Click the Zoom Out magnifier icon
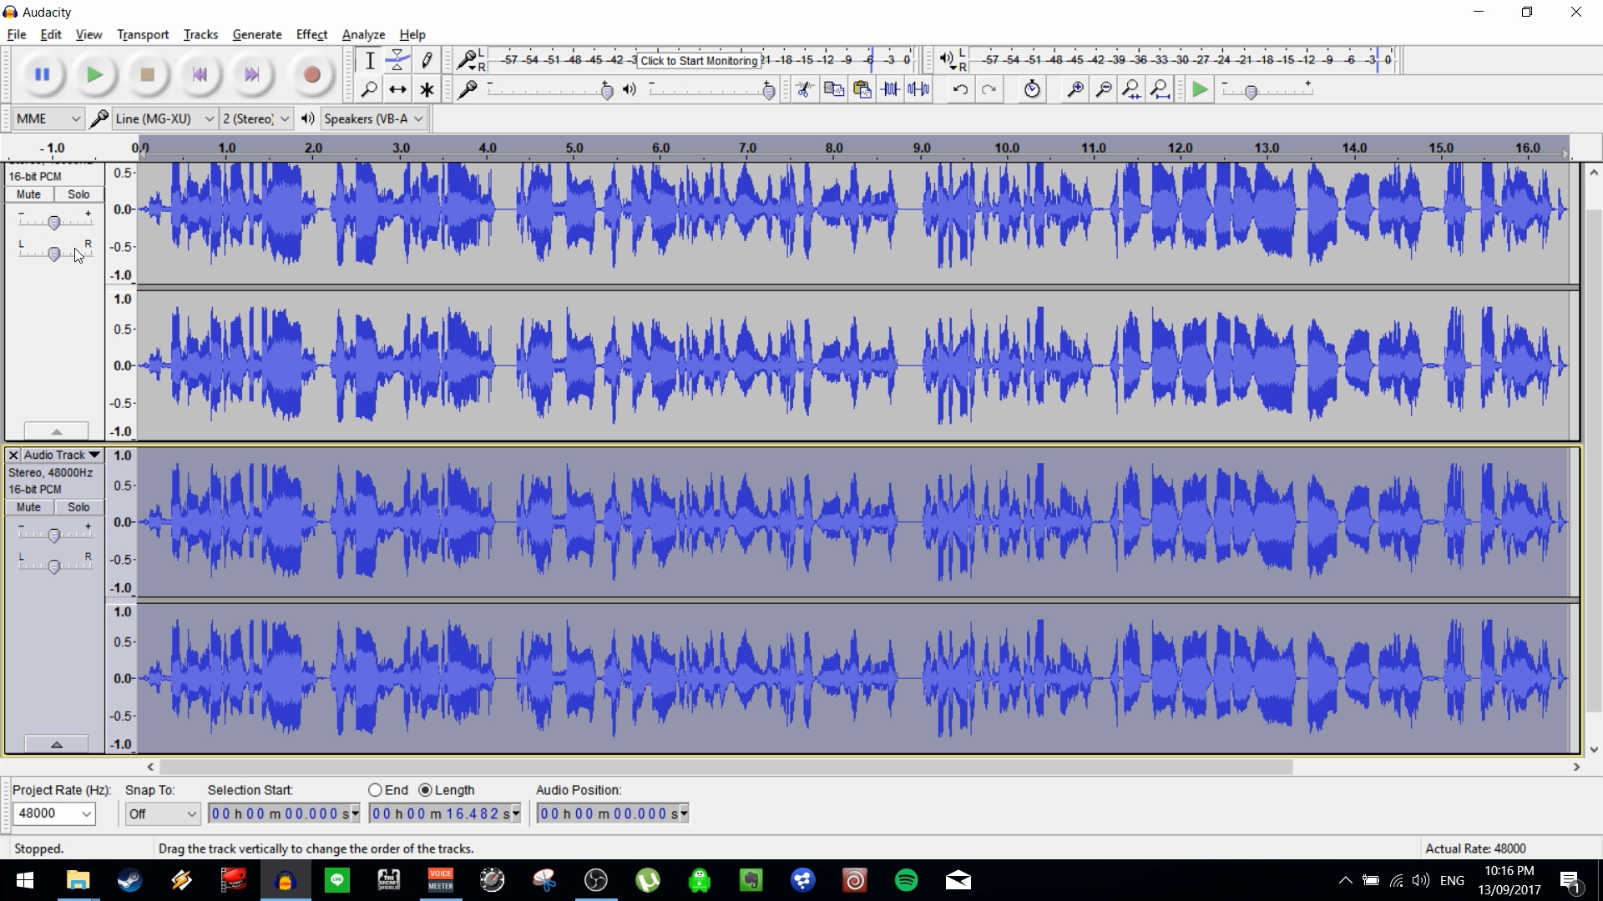The image size is (1603, 901). (x=1104, y=89)
